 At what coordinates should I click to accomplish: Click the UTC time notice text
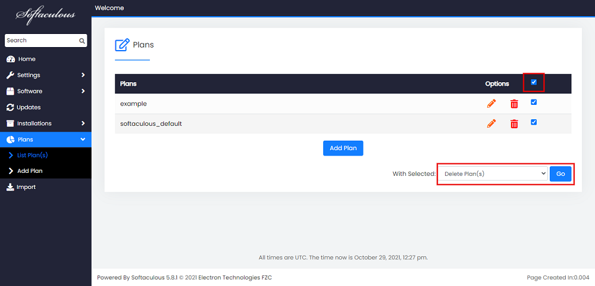[x=343, y=257]
